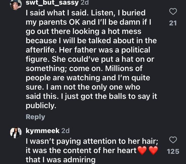Image resolution: width=186 pixels, height=164 pixels.
Task: Click the 2d timestamp beside swt_but_sassy
Action: (x=84, y=3)
